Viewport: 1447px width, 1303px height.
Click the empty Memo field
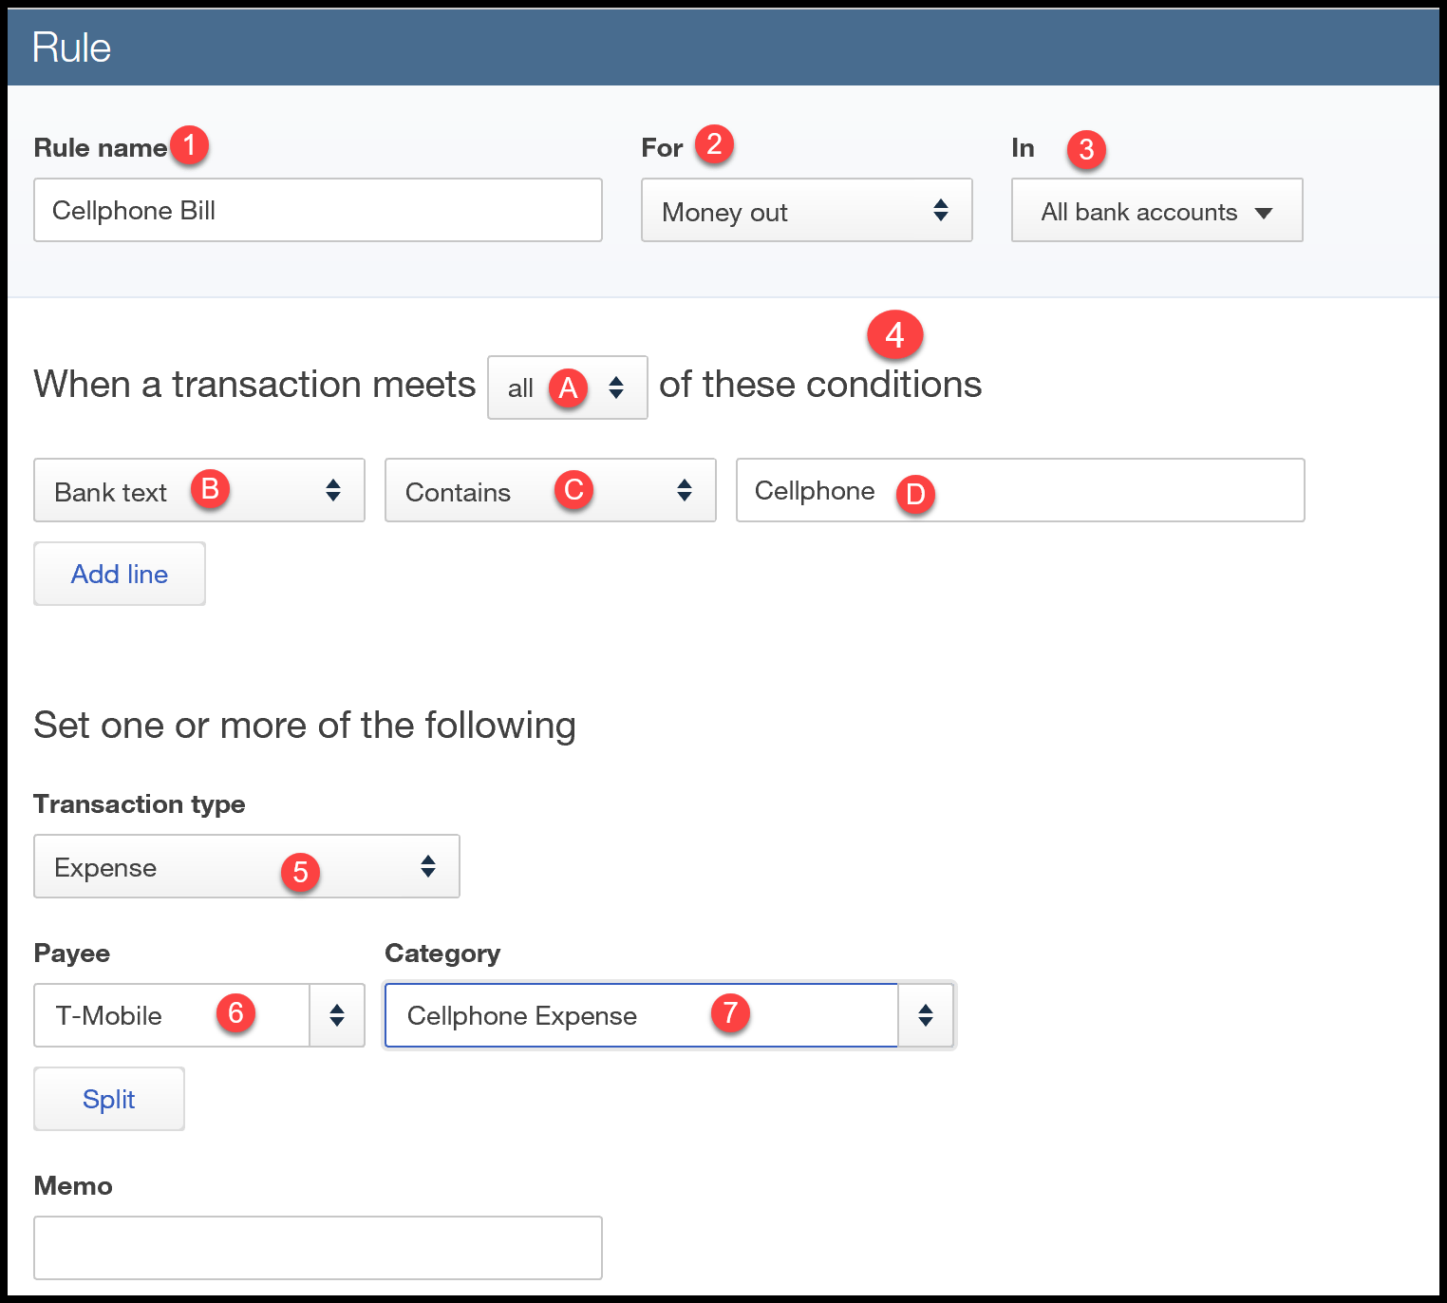[317, 1247]
